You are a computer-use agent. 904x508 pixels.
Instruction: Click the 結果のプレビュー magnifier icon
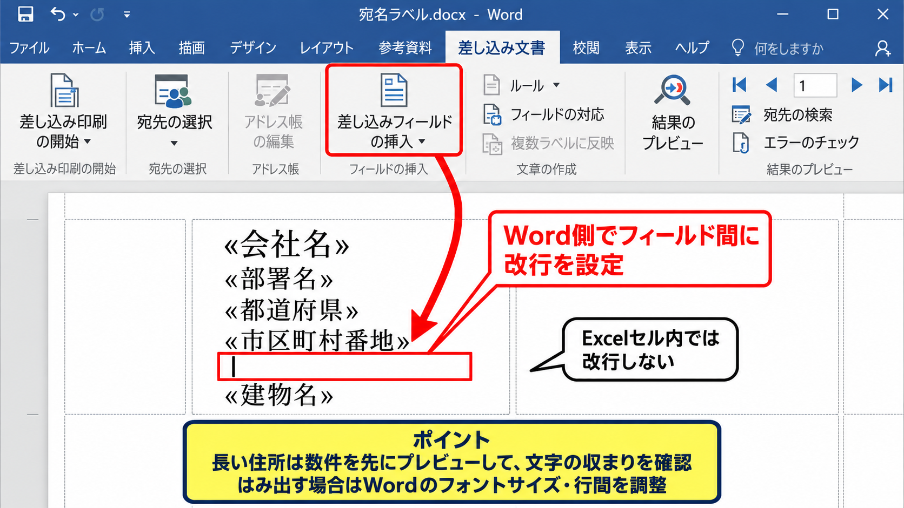pyautogui.click(x=673, y=90)
